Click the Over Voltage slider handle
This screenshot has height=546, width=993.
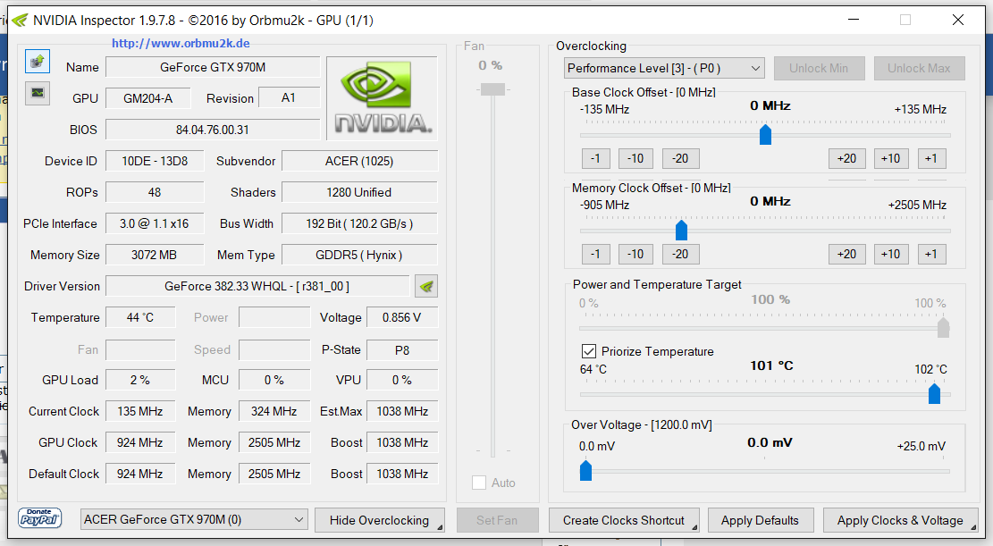(x=585, y=471)
